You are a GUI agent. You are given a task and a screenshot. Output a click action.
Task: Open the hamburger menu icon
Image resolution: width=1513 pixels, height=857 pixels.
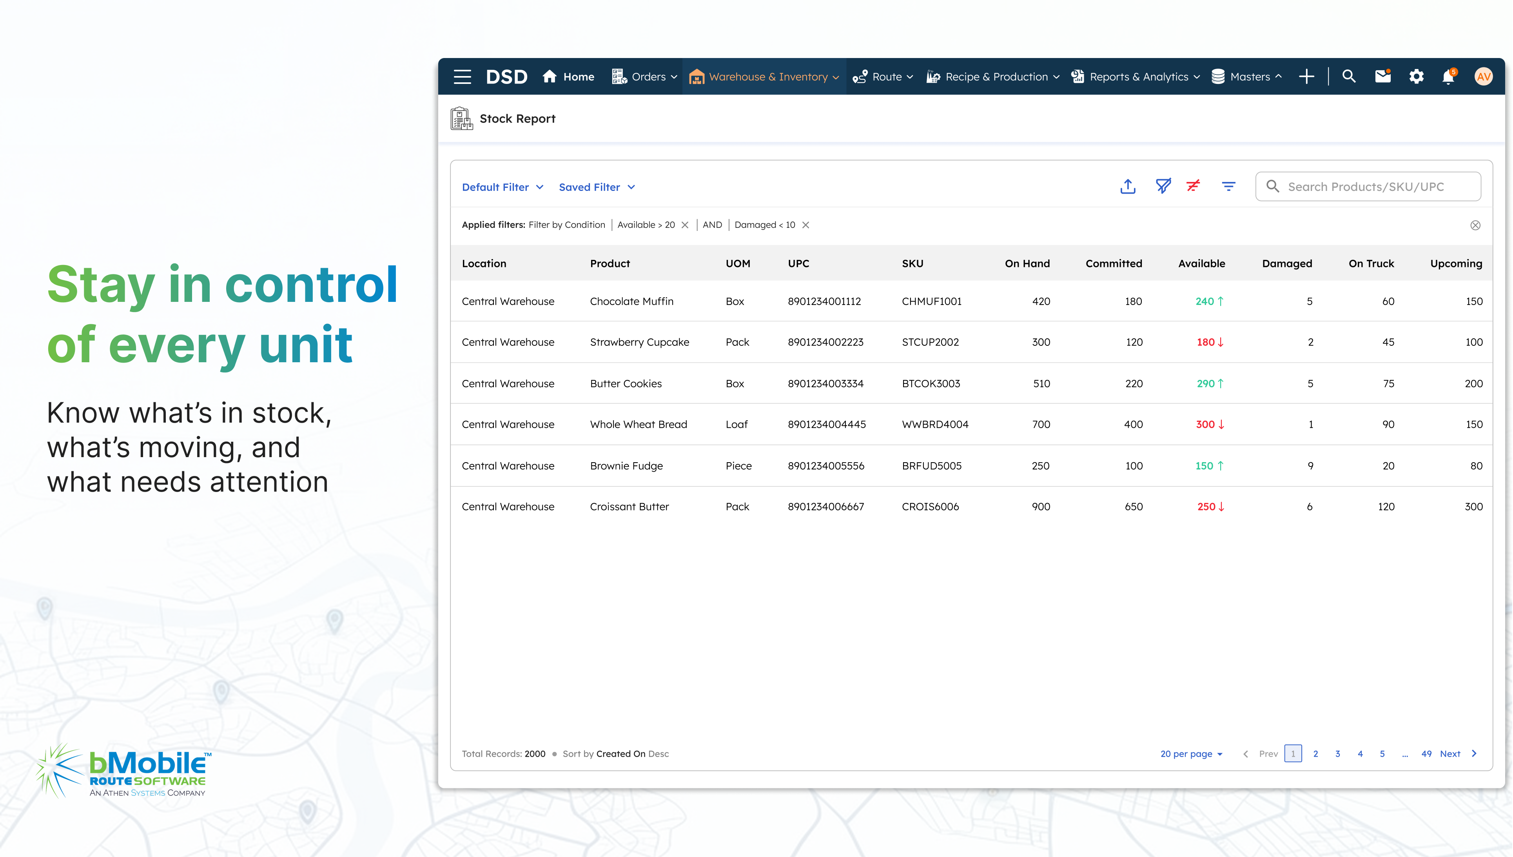[x=462, y=76]
